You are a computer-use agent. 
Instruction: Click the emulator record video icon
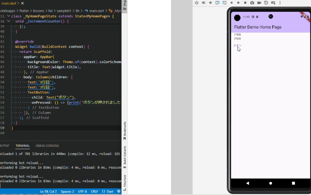pyautogui.click(x=259, y=3)
